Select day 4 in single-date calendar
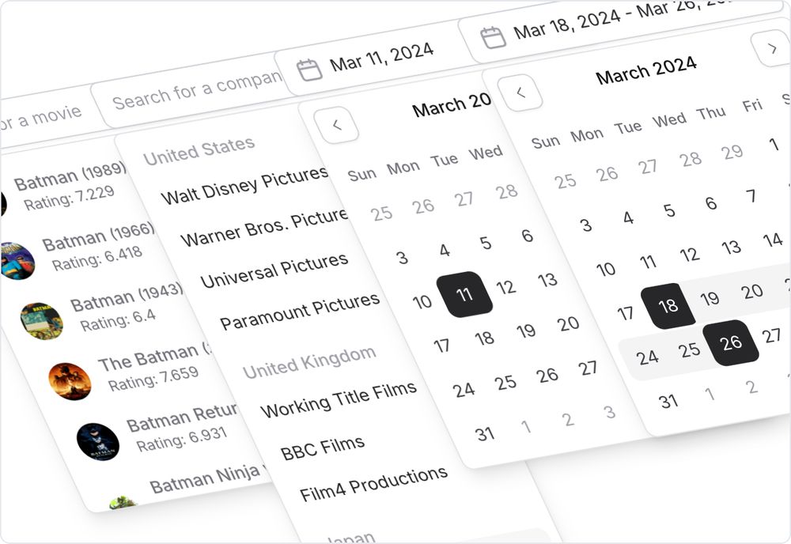The height and width of the screenshot is (544, 791). point(445,250)
